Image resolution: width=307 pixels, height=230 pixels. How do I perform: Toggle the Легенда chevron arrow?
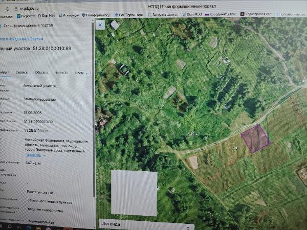pyautogui.click(x=188, y=227)
